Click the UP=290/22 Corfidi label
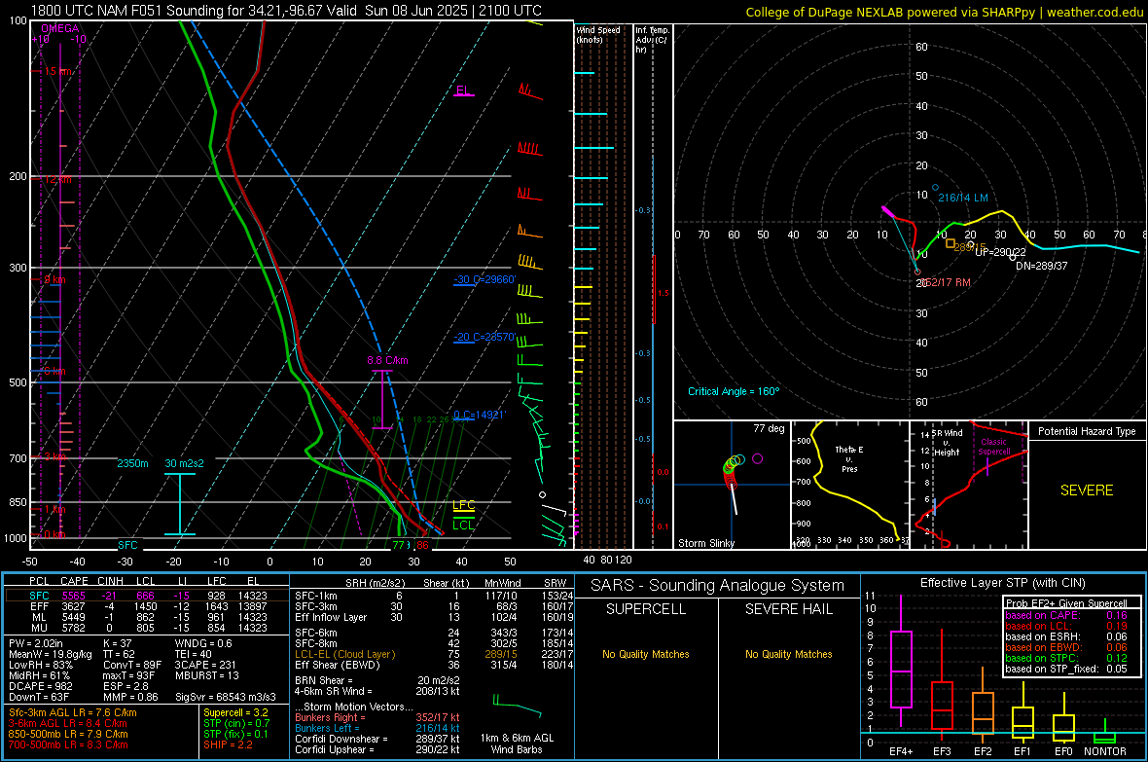1148x762 pixels. (x=1000, y=252)
